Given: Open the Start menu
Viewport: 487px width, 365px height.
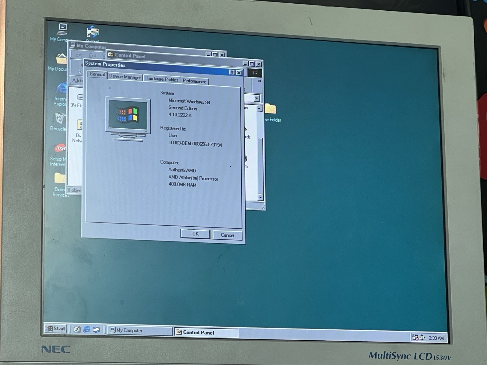Looking at the screenshot, I should 56,328.
